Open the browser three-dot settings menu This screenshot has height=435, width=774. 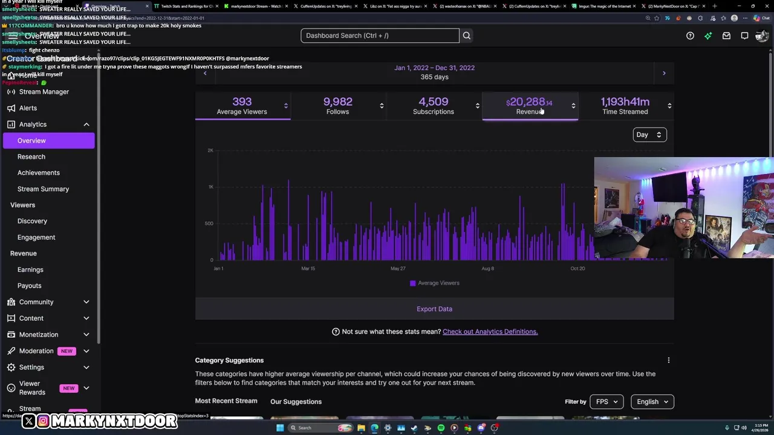click(744, 18)
